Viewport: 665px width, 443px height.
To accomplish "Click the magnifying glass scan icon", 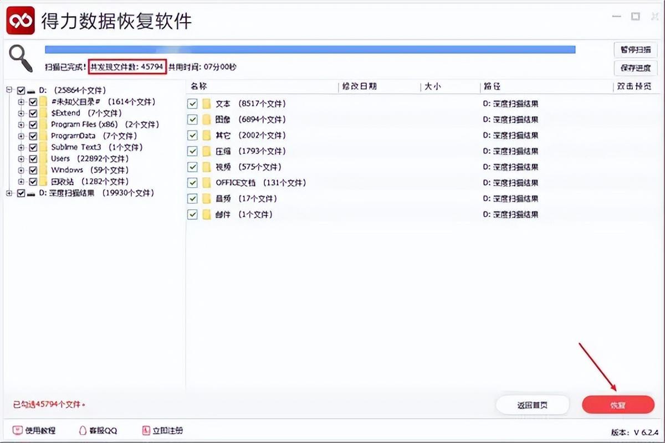I will click(x=21, y=58).
